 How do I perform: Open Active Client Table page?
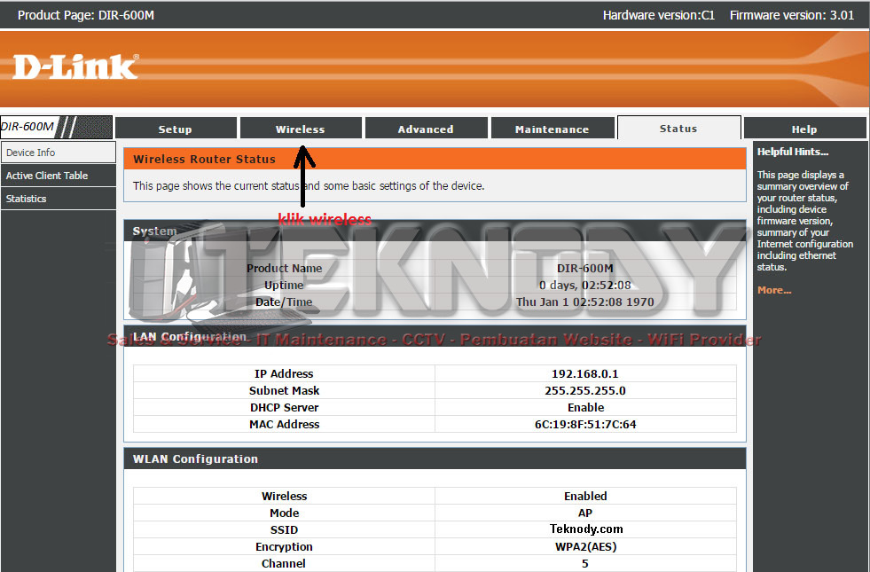59,176
